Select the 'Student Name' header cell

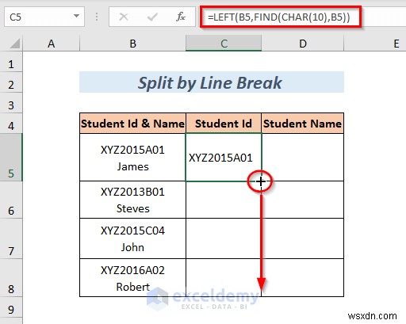[303, 124]
